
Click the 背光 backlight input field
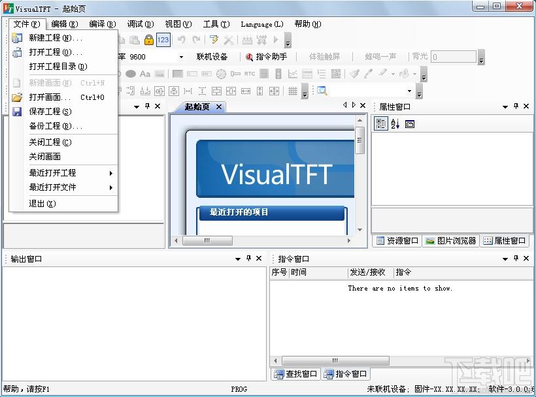(x=453, y=57)
